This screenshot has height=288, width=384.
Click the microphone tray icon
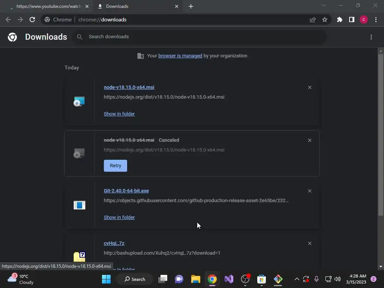tap(316, 279)
